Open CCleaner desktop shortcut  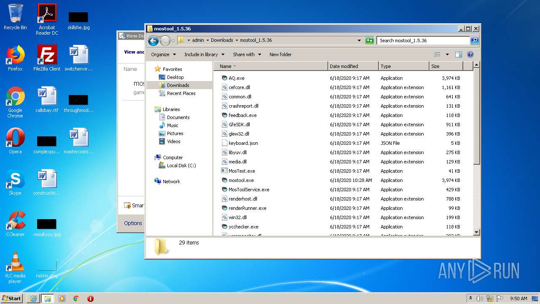pyautogui.click(x=15, y=224)
